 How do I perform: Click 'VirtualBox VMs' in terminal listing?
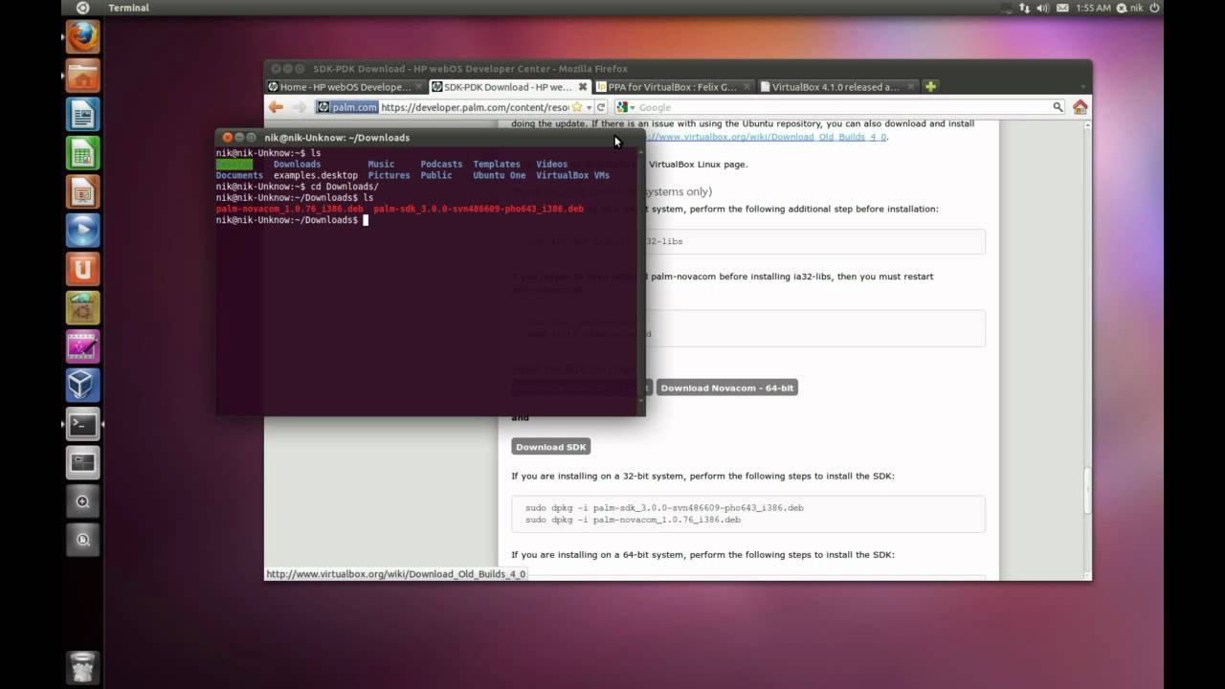572,175
